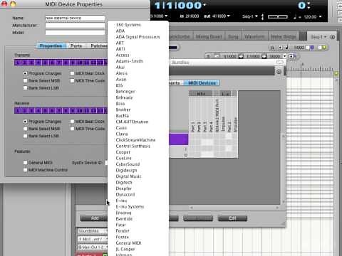Open main counter format dropdown arrow

tap(204, 5)
